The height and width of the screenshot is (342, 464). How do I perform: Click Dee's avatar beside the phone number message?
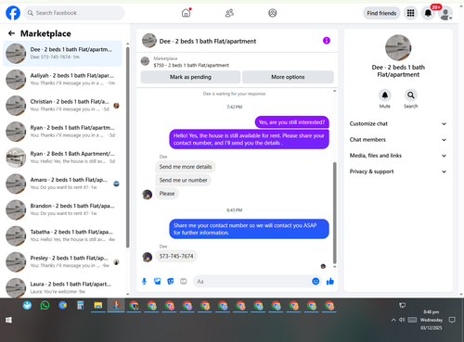148,257
